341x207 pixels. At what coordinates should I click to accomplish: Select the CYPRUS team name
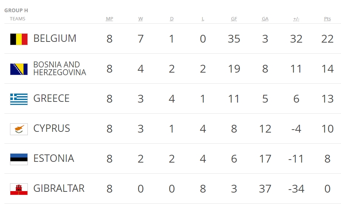point(52,128)
